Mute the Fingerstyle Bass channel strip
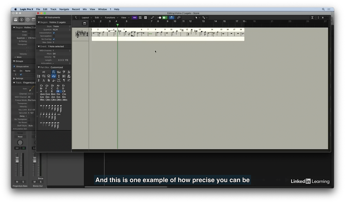345x203 pixels. coord(17,182)
